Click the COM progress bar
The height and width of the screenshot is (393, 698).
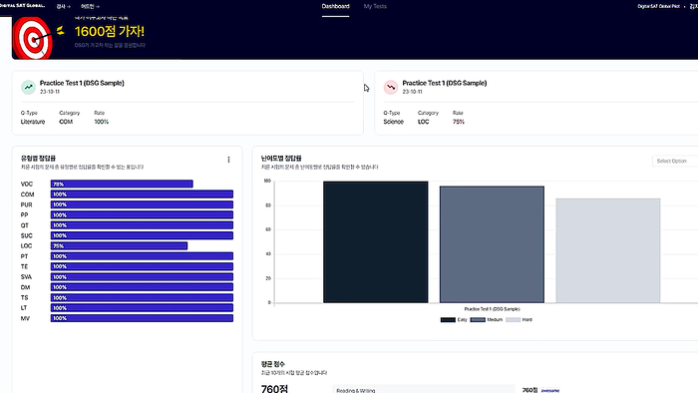point(142,195)
